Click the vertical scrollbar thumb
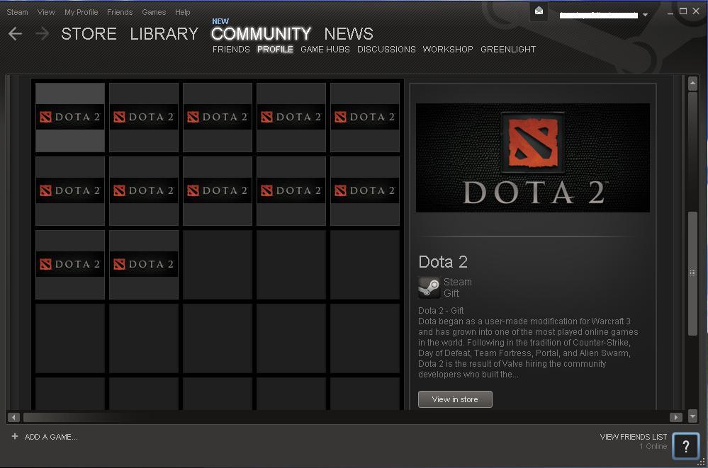This screenshot has width=708, height=468. (x=692, y=273)
